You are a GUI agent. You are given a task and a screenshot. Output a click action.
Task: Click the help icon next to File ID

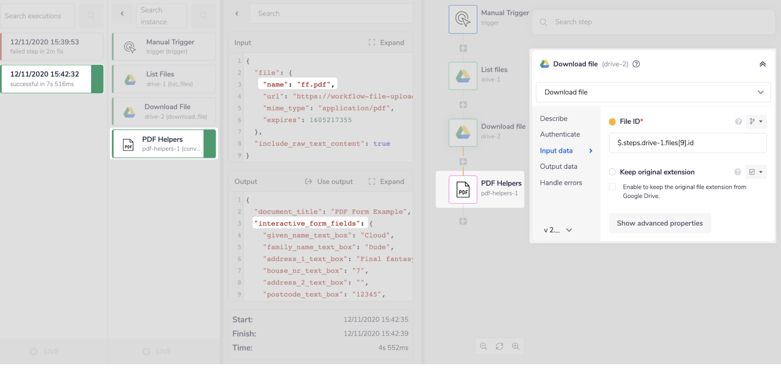(x=738, y=122)
